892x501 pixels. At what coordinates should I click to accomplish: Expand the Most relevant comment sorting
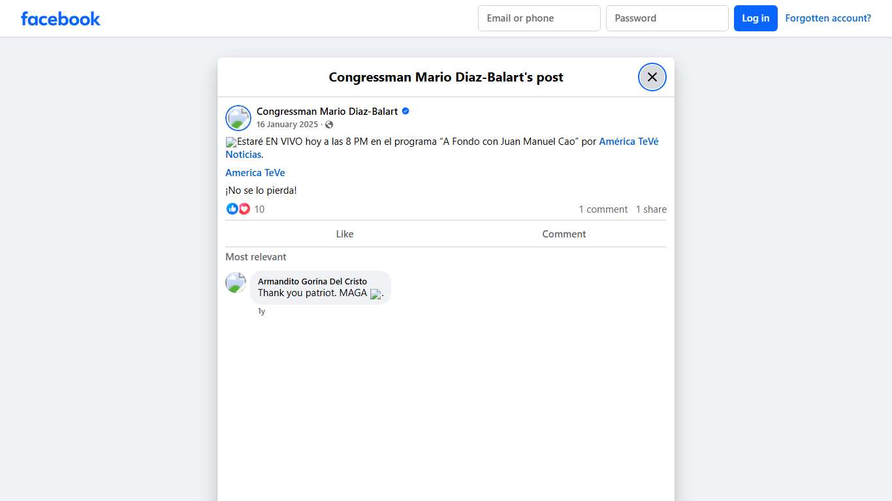click(x=256, y=257)
